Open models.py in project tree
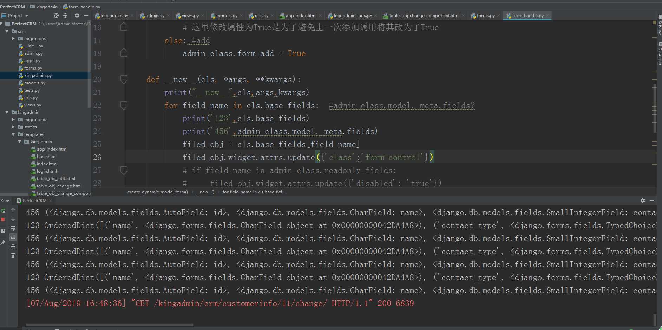The image size is (662, 330). pyautogui.click(x=35, y=83)
